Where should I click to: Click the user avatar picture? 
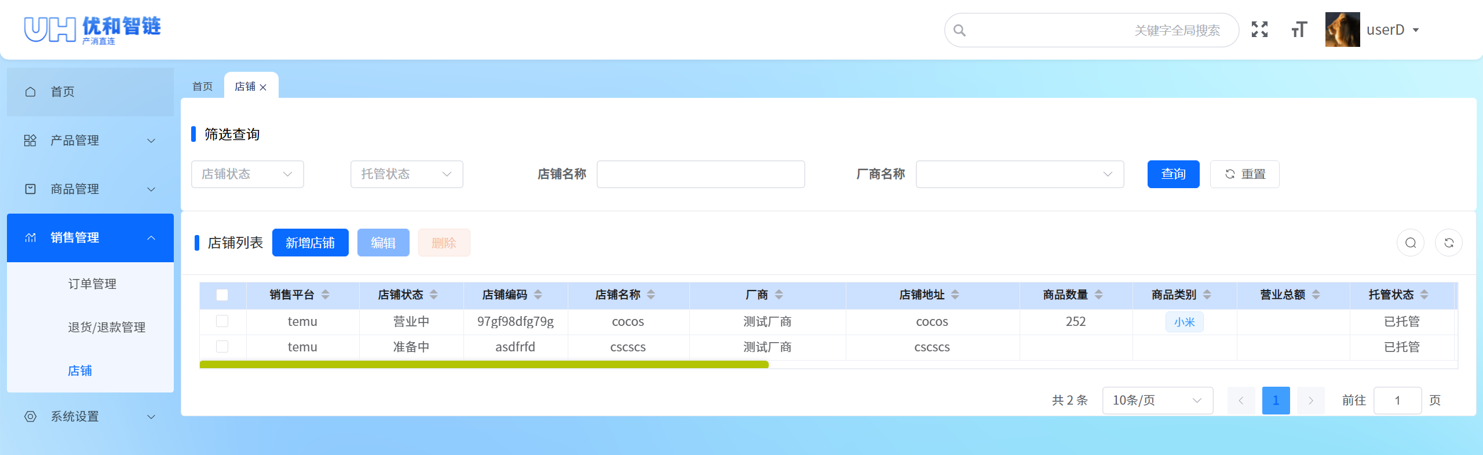(x=1342, y=30)
